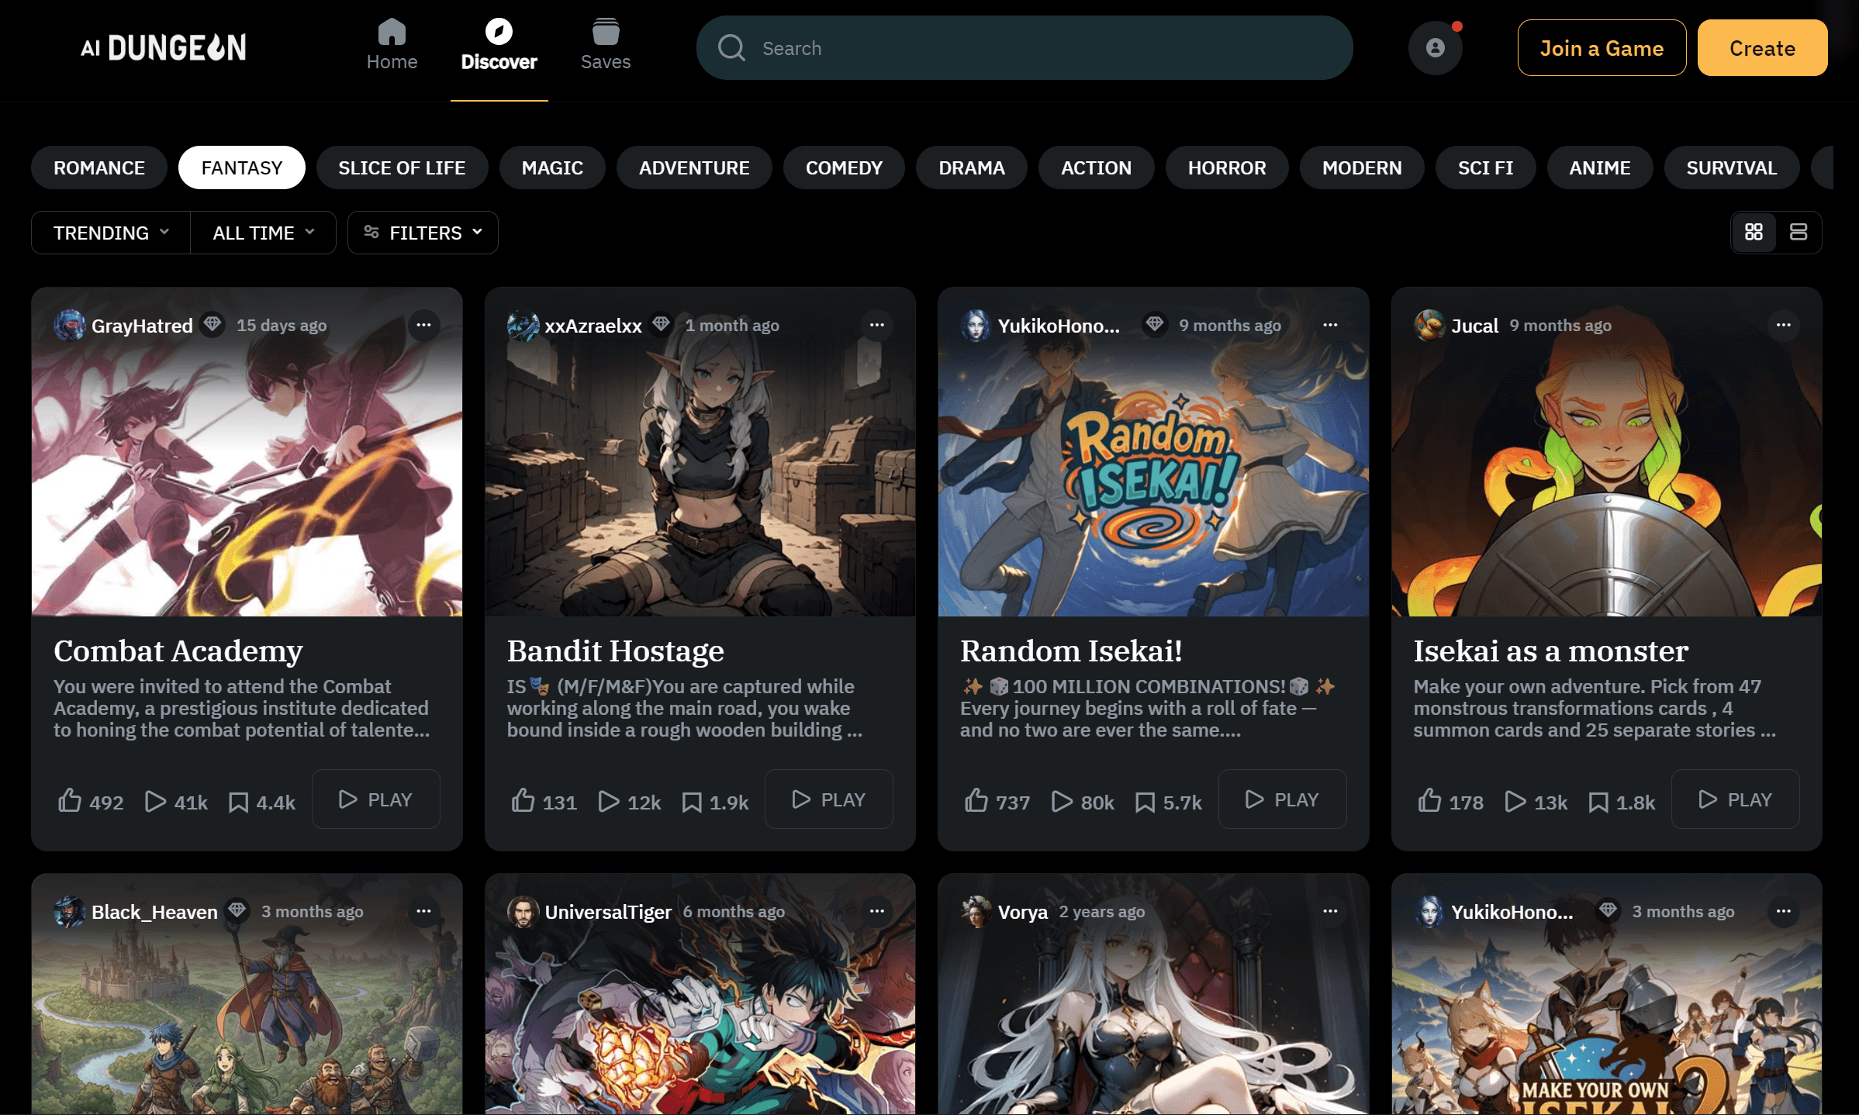The width and height of the screenshot is (1859, 1115).
Task: Play the Bandit Hostage scenario
Action: tap(829, 799)
